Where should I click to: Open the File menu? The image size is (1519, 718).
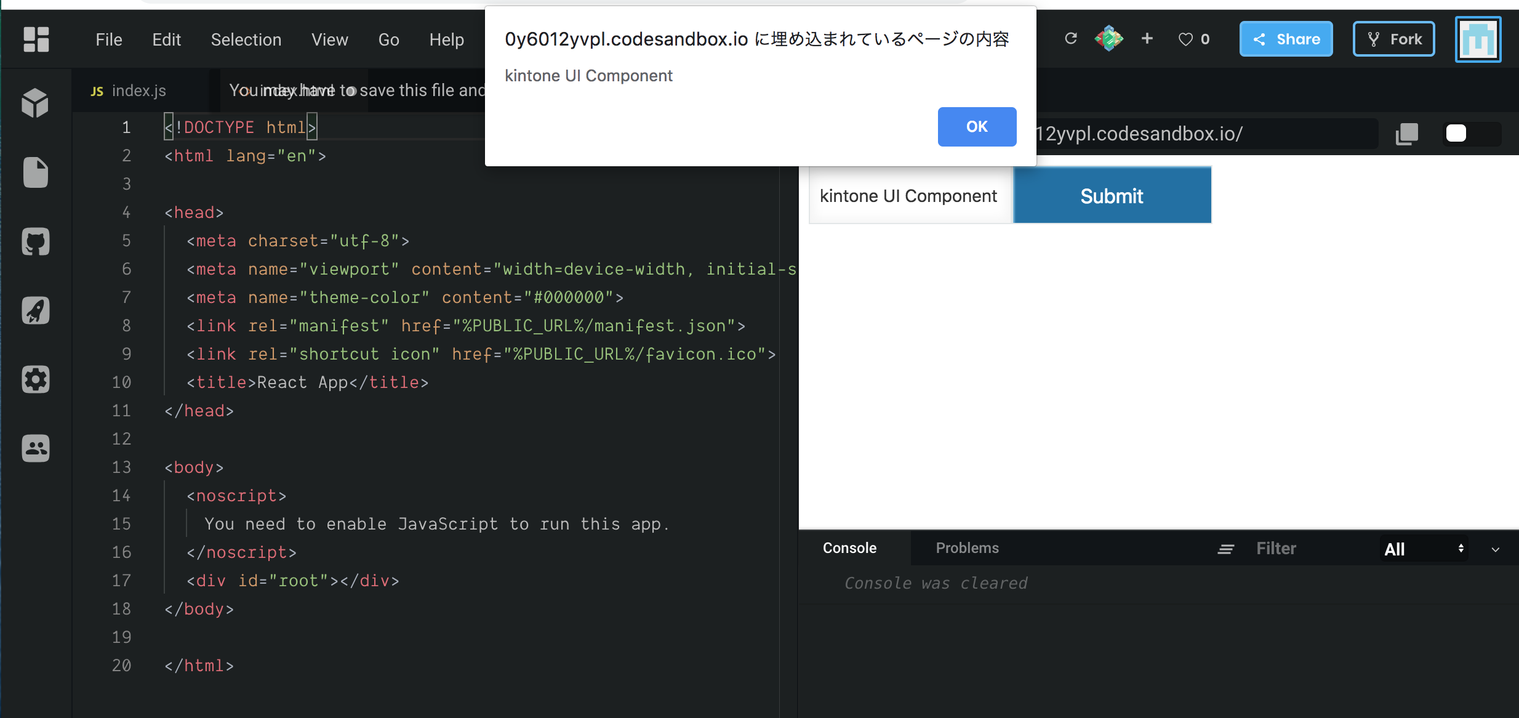pos(109,39)
